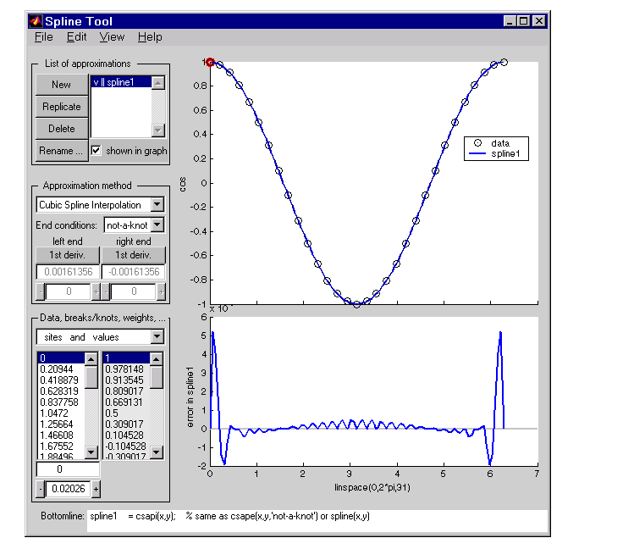Screen dimensions: 634x549
Task: Toggle the 'shown in graph' checkbox
Action: click(x=96, y=151)
